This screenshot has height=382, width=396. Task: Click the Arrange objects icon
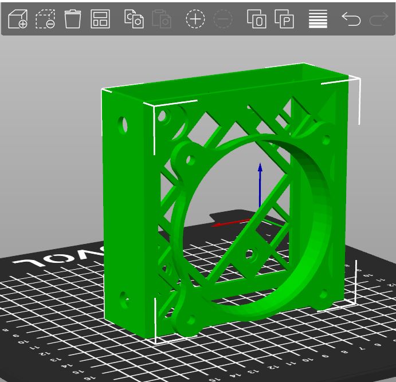[100, 19]
